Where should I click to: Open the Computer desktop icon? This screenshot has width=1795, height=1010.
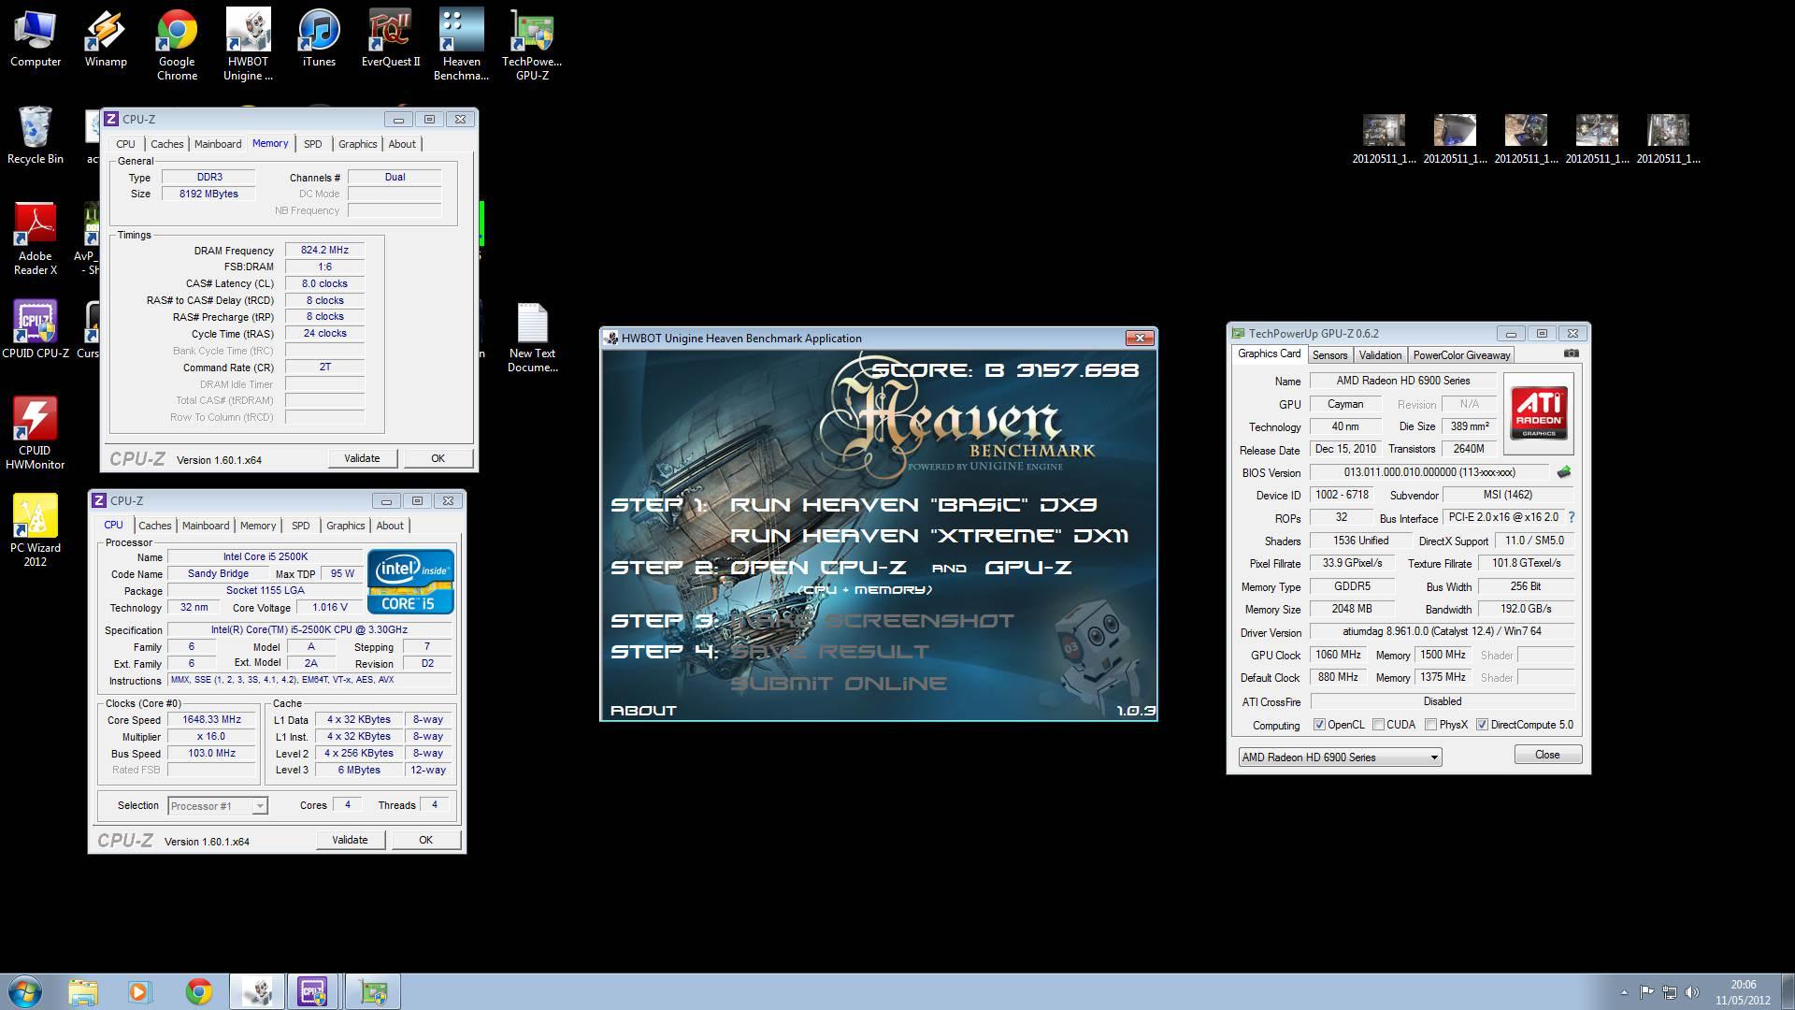36,39
